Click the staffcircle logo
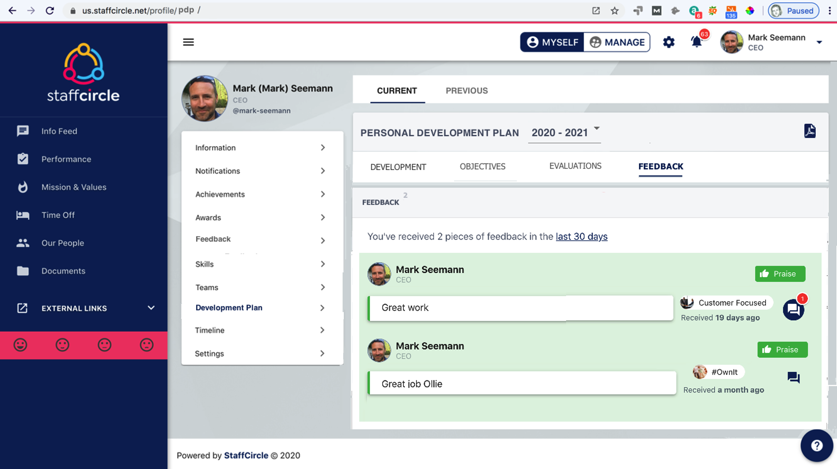The image size is (837, 469). point(83,73)
